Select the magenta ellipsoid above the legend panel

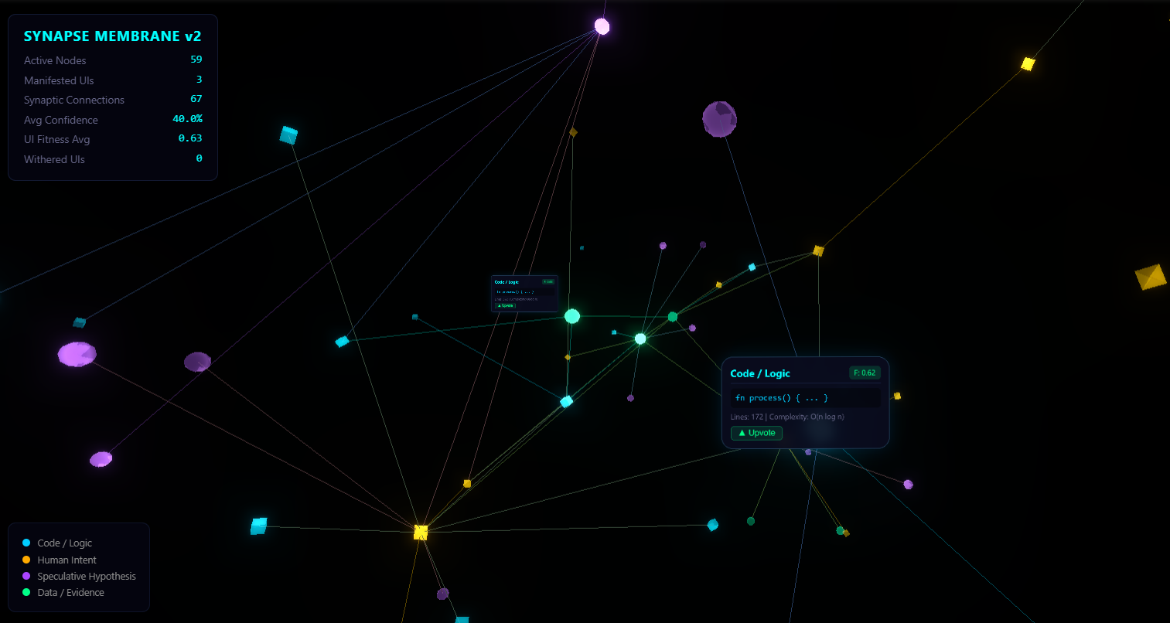pos(101,459)
